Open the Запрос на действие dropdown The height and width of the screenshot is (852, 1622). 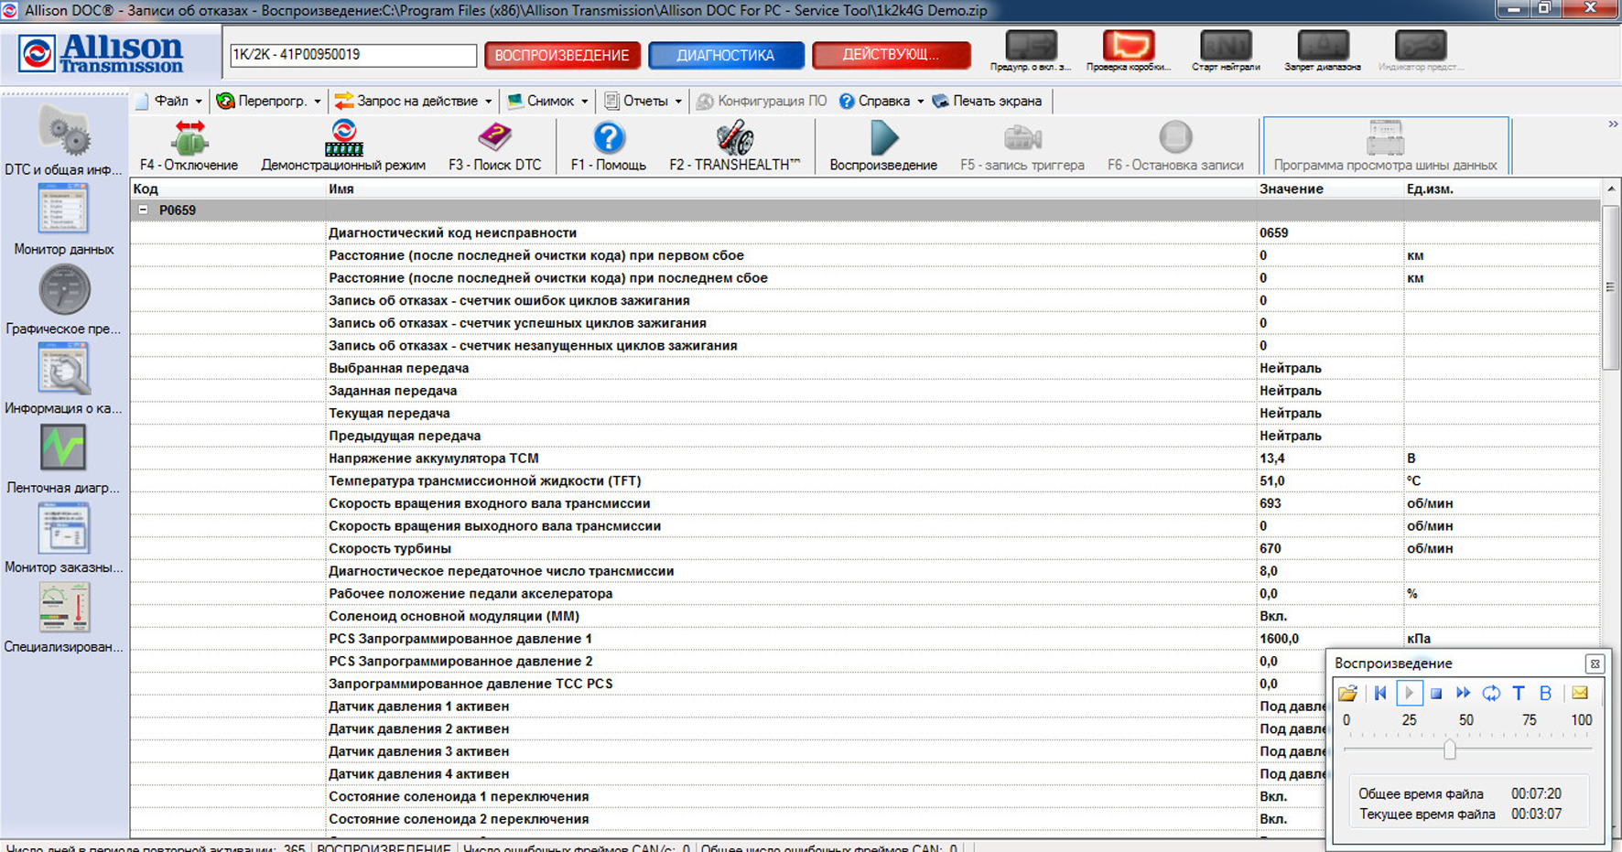tap(415, 102)
